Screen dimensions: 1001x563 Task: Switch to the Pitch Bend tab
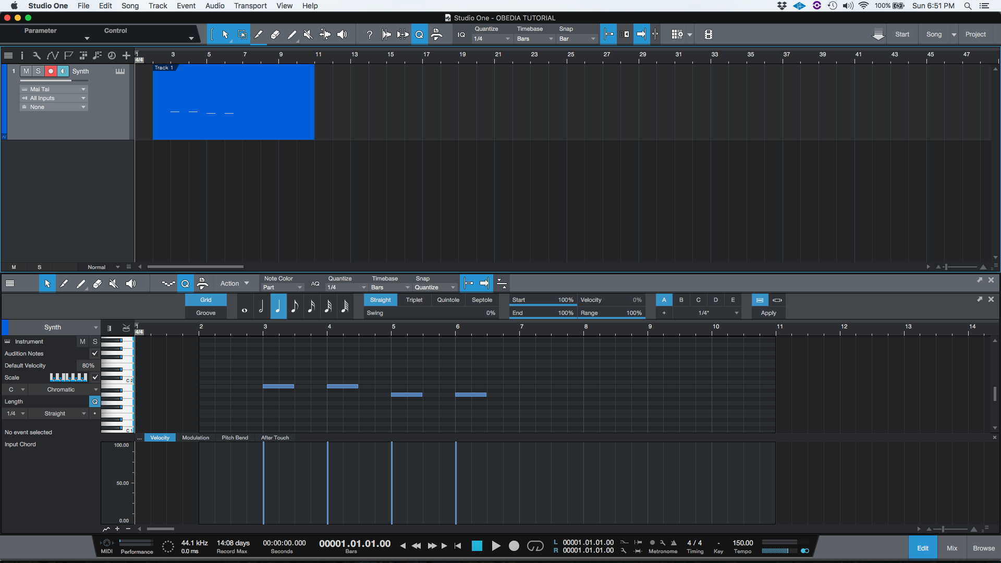[x=235, y=437]
